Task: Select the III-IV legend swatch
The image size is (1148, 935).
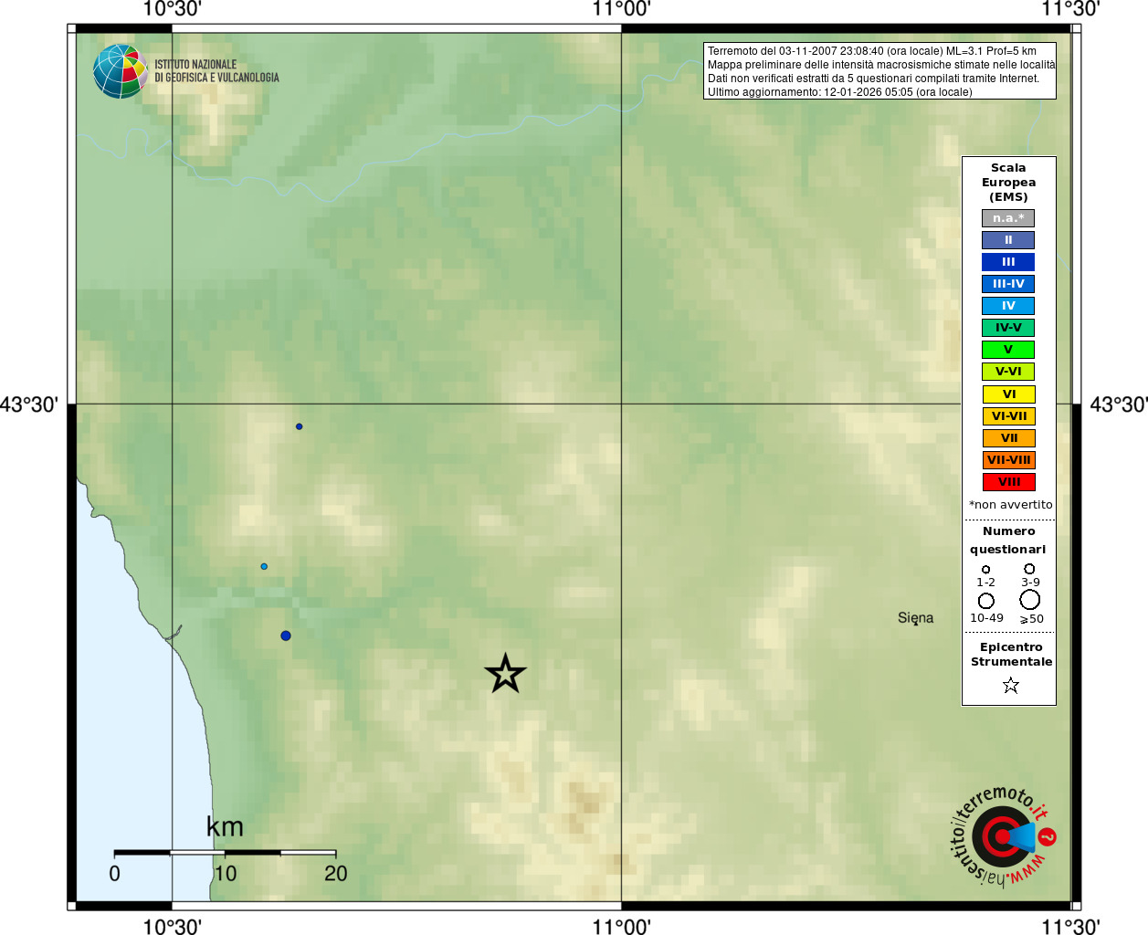Action: tap(1008, 284)
